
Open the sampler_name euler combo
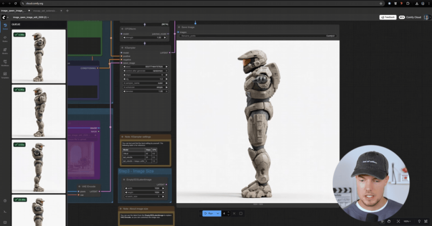[145, 83]
